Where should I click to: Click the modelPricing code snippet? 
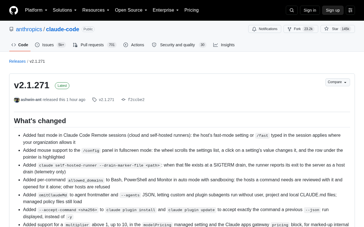[x=158, y=225]
